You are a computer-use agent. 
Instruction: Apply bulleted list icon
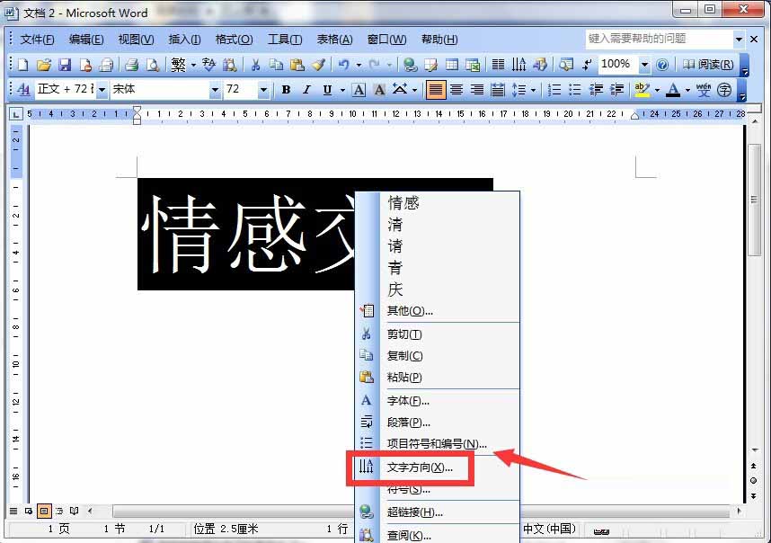coord(574,90)
